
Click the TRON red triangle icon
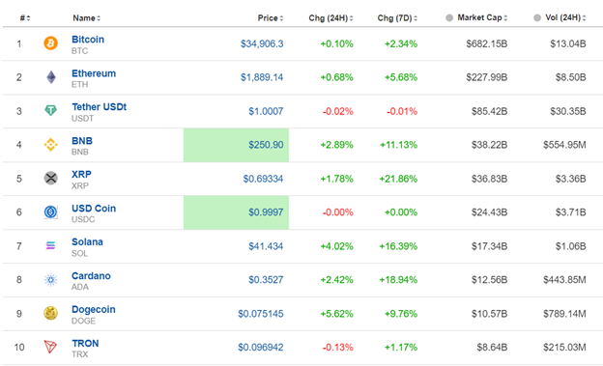50,347
